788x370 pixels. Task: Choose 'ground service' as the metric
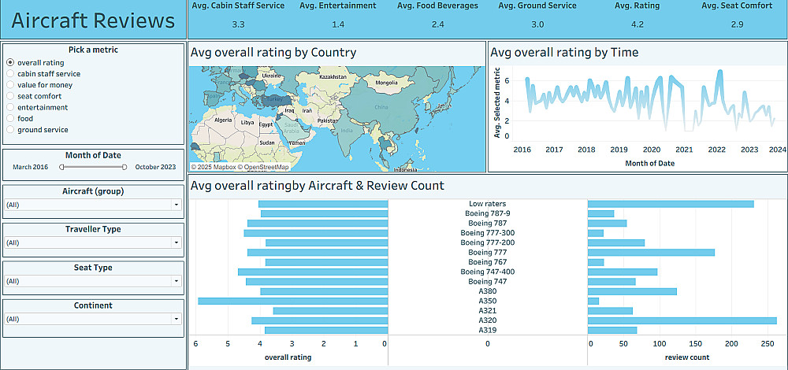click(x=10, y=130)
